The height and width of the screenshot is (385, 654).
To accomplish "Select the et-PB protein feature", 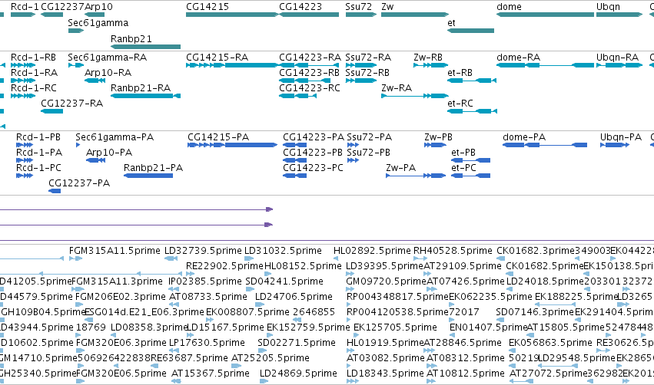I will 471,160.
